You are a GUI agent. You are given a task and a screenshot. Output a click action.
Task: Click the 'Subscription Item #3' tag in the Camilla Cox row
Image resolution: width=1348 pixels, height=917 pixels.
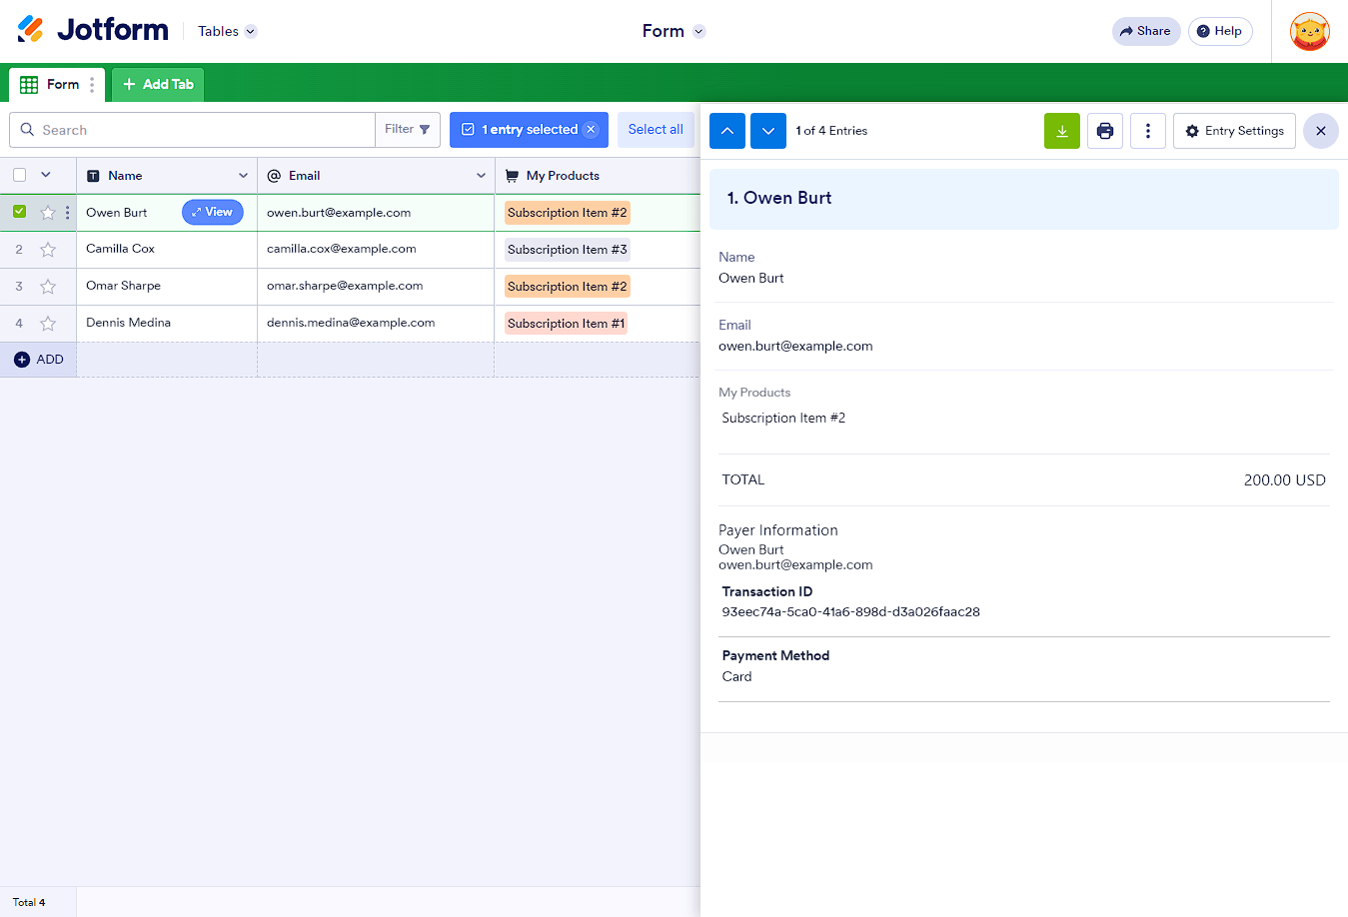(568, 250)
